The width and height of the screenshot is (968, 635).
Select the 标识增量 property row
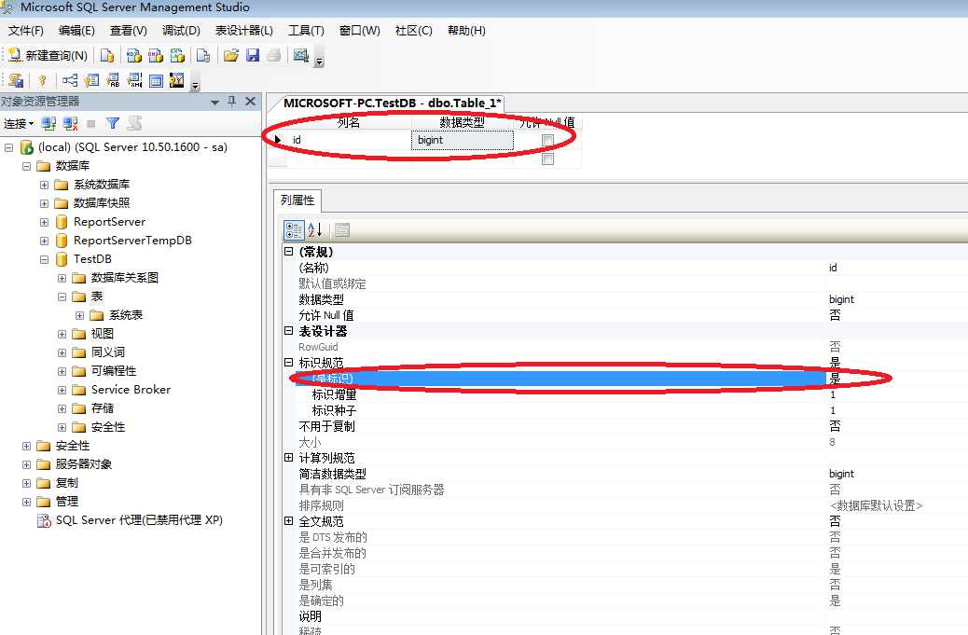point(631,394)
